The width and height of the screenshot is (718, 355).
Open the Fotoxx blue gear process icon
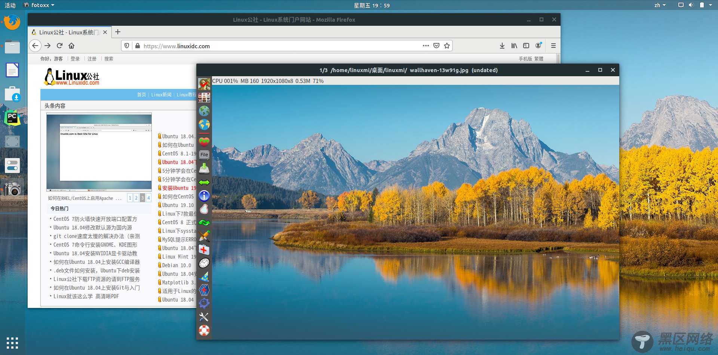tap(204, 303)
